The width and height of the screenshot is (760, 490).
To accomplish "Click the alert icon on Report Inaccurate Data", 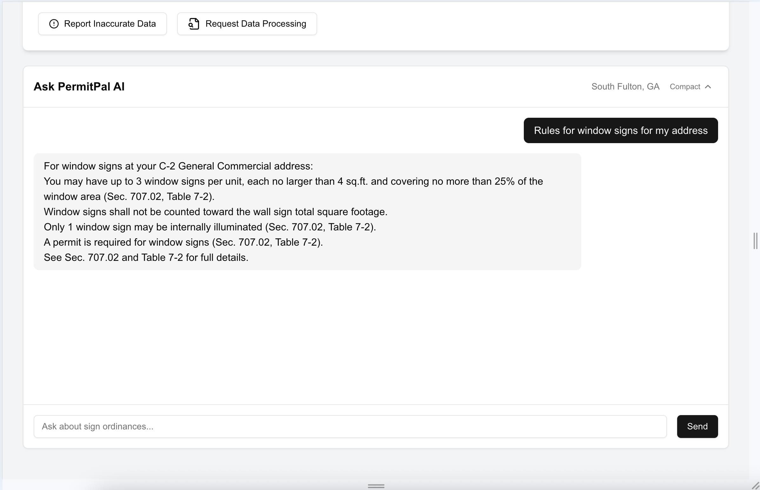I will [54, 23].
